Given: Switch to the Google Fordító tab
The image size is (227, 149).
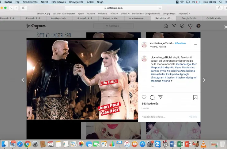Looking at the screenshot, I should (x=189, y=18).
